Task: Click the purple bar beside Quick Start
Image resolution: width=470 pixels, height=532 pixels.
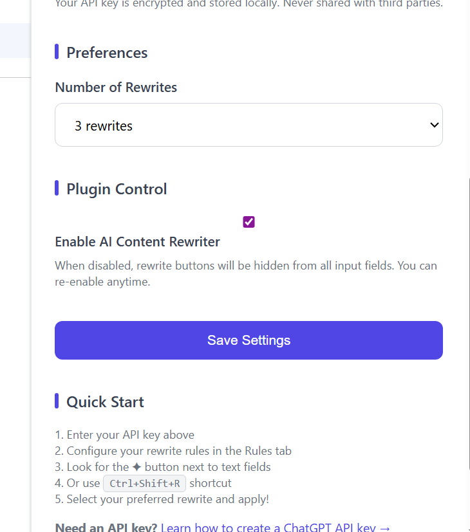Action: [57, 401]
